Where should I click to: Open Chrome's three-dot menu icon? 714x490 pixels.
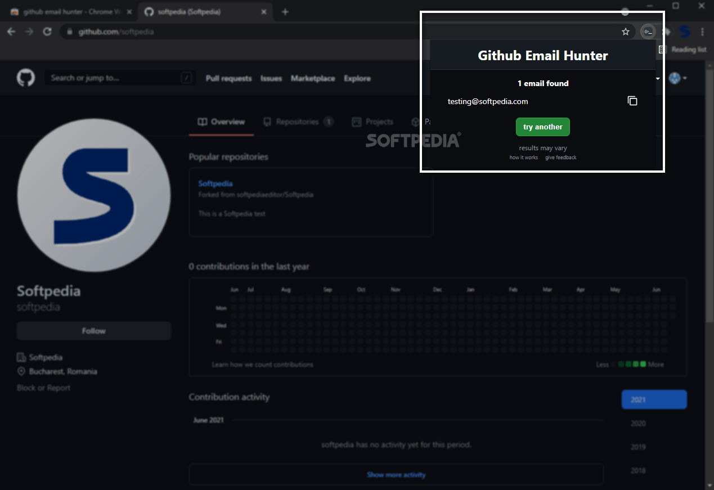tap(702, 32)
